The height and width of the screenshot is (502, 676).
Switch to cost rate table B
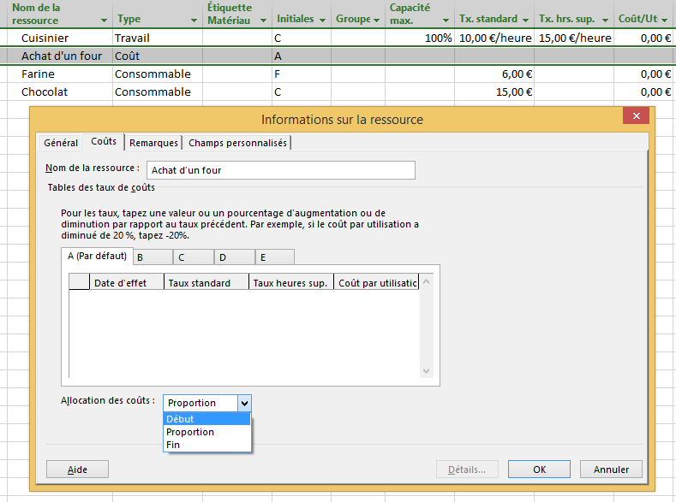coord(153,257)
